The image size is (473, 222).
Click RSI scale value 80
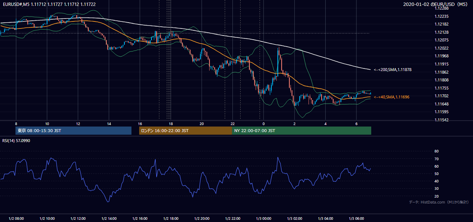click(436, 151)
